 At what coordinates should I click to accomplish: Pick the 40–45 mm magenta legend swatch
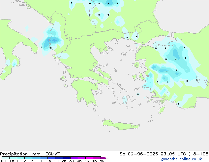[x=89, y=158]
